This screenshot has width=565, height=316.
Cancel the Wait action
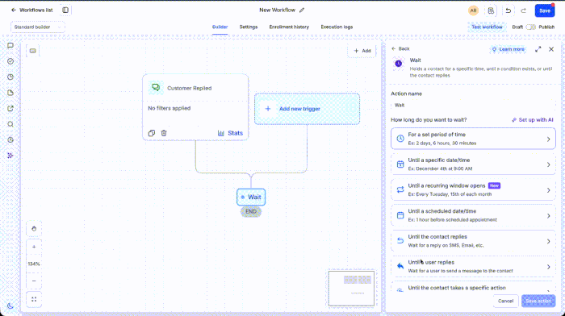pyautogui.click(x=505, y=301)
